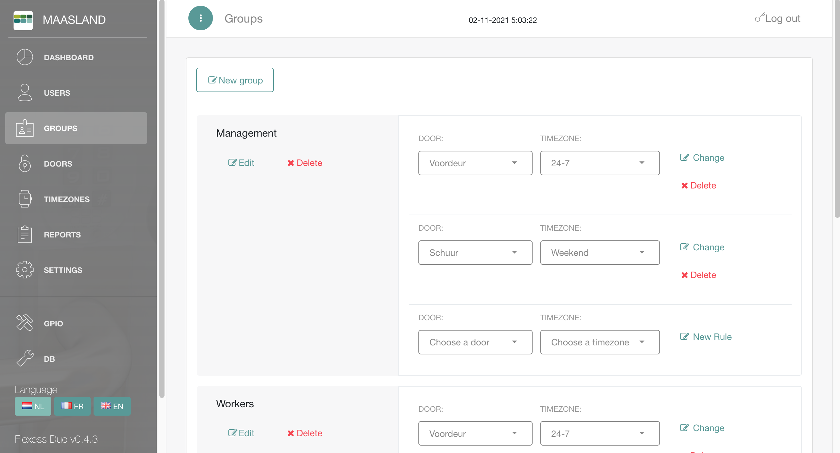Click the Maasland logo icon
Viewport: 840px width, 453px height.
23,20
